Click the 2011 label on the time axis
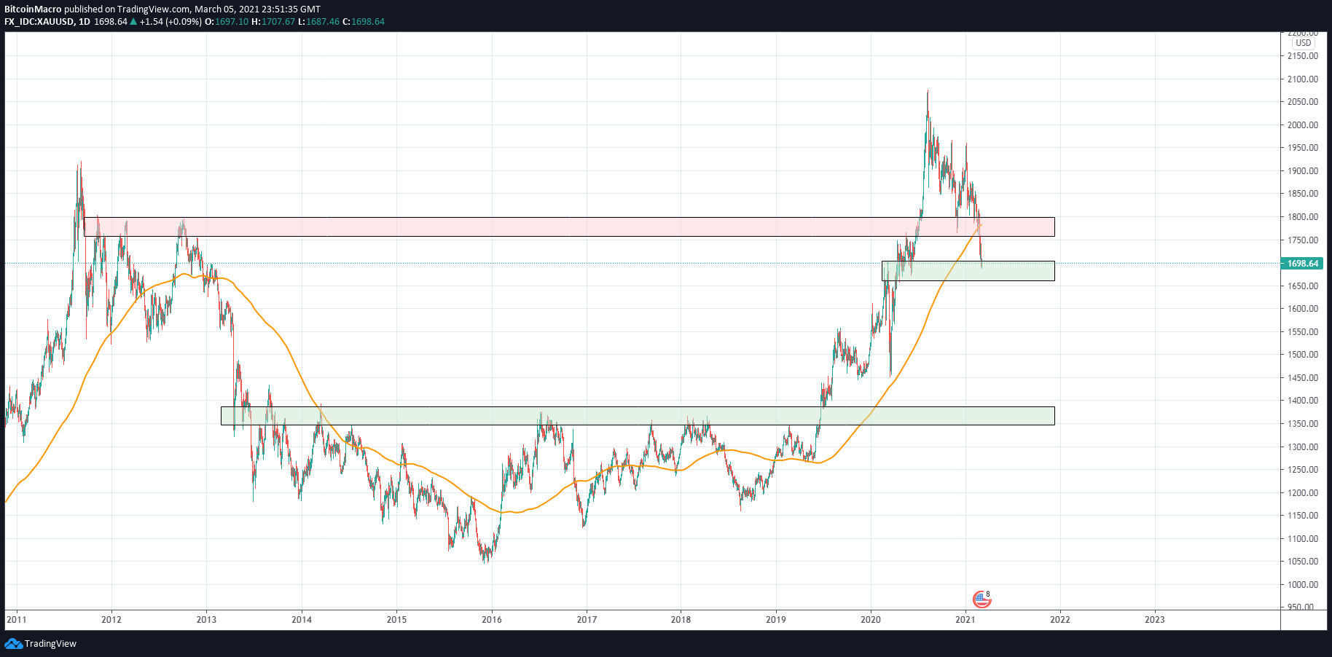This screenshot has width=1332, height=657. [16, 620]
